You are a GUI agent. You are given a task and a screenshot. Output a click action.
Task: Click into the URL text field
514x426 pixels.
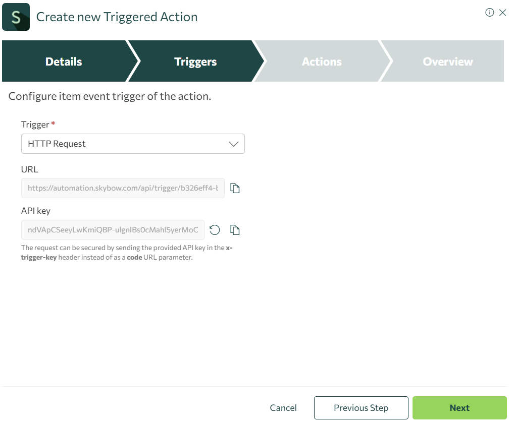coord(123,188)
